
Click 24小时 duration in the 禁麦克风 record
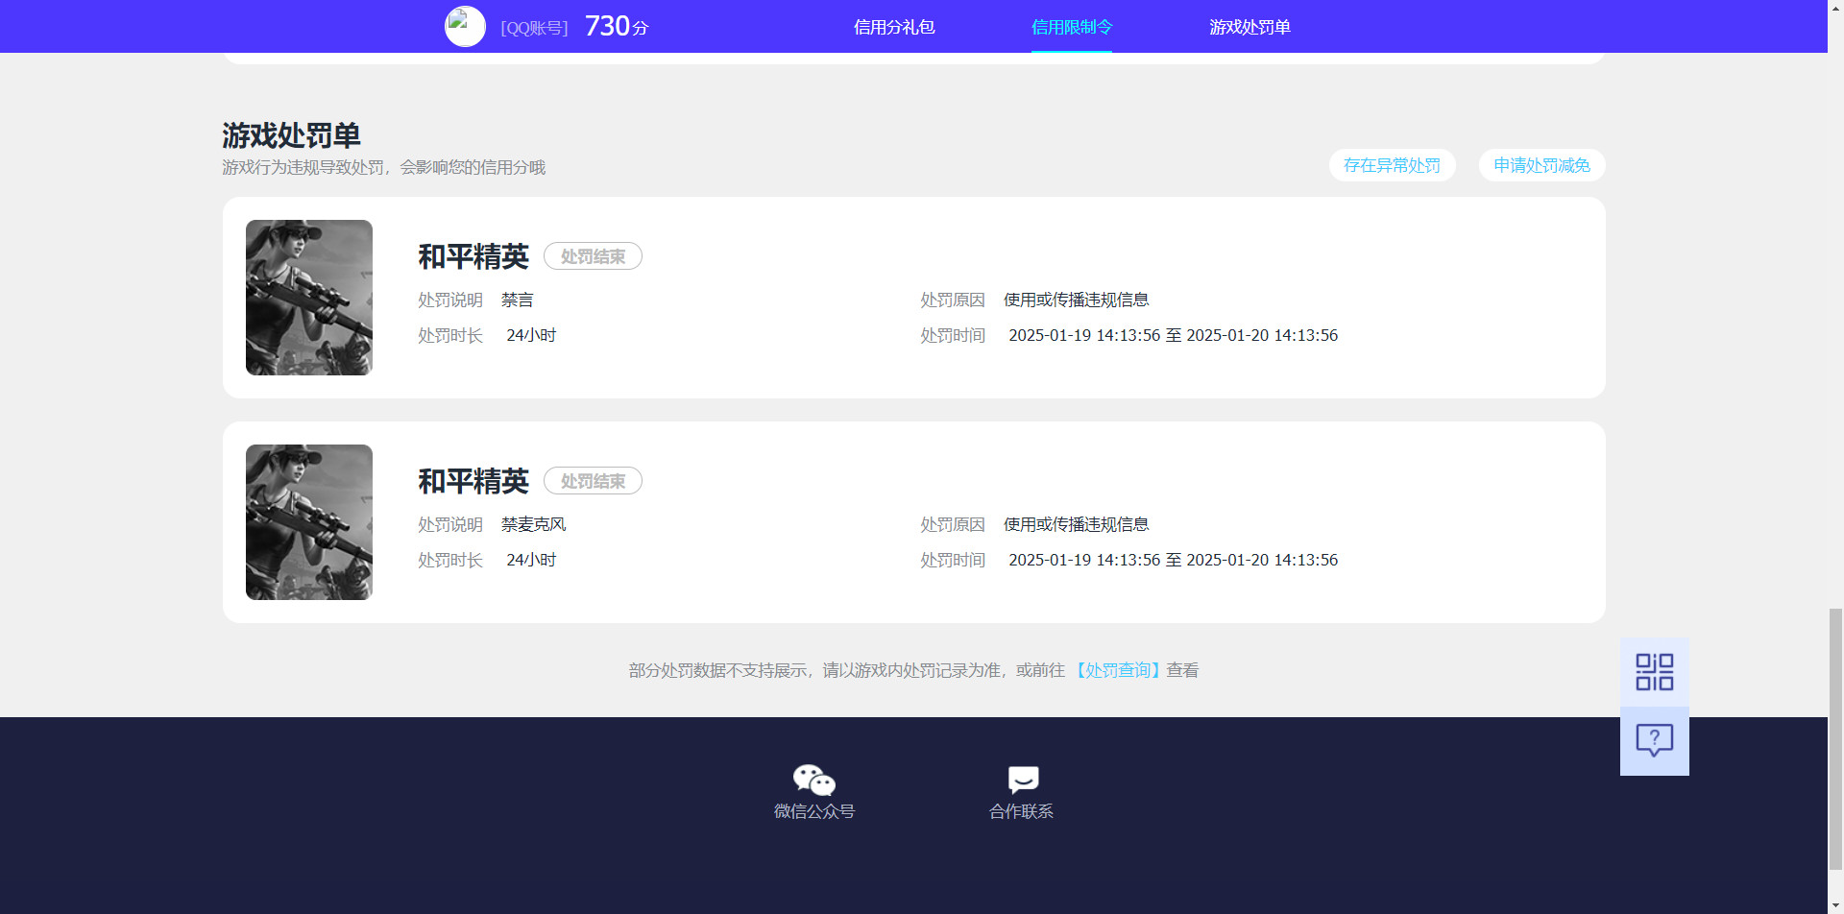coord(531,560)
